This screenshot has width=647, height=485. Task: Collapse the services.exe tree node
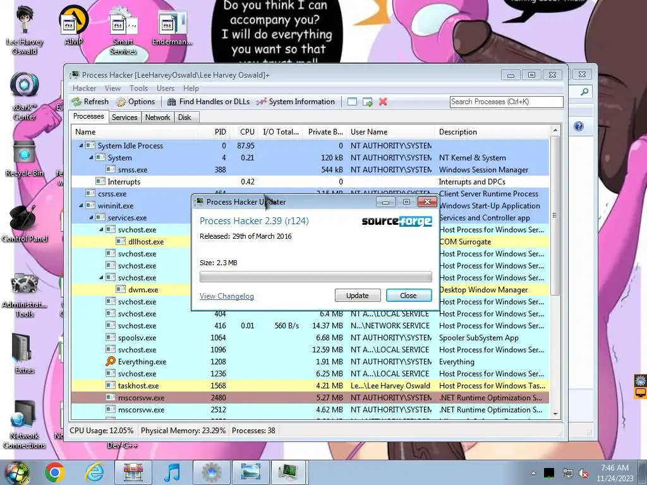91,217
